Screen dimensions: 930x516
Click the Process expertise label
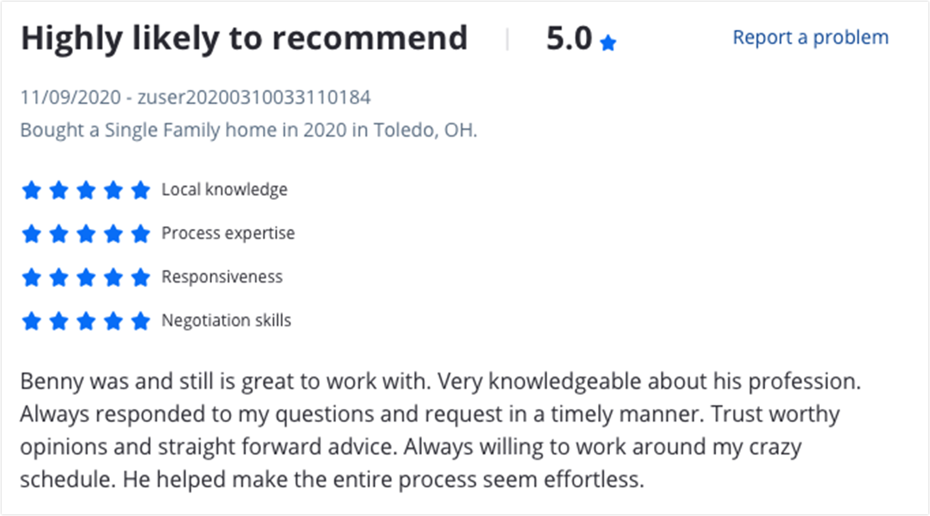coord(228,233)
